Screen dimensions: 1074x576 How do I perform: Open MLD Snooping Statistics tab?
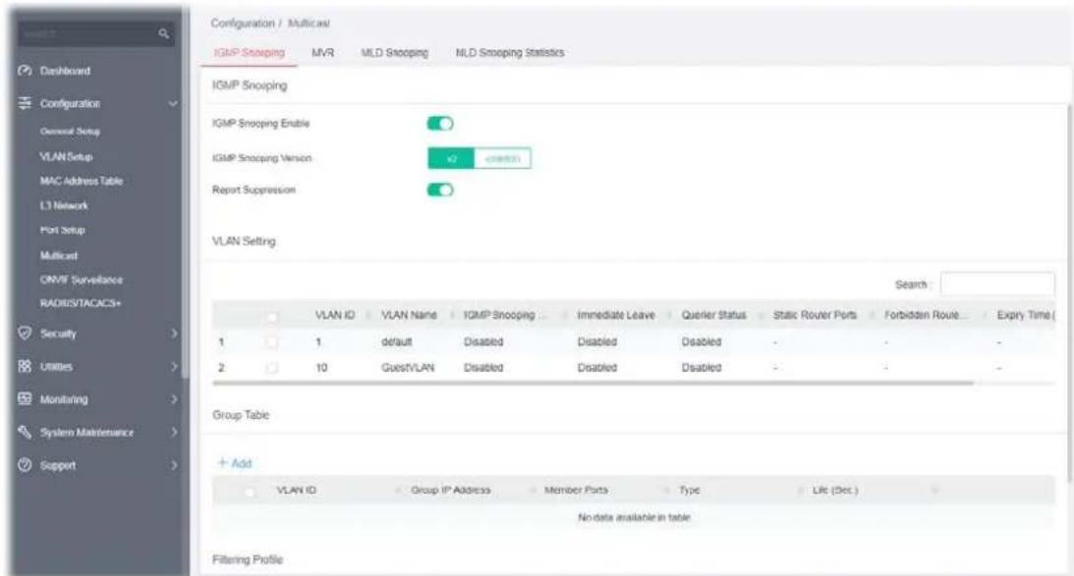pos(510,53)
